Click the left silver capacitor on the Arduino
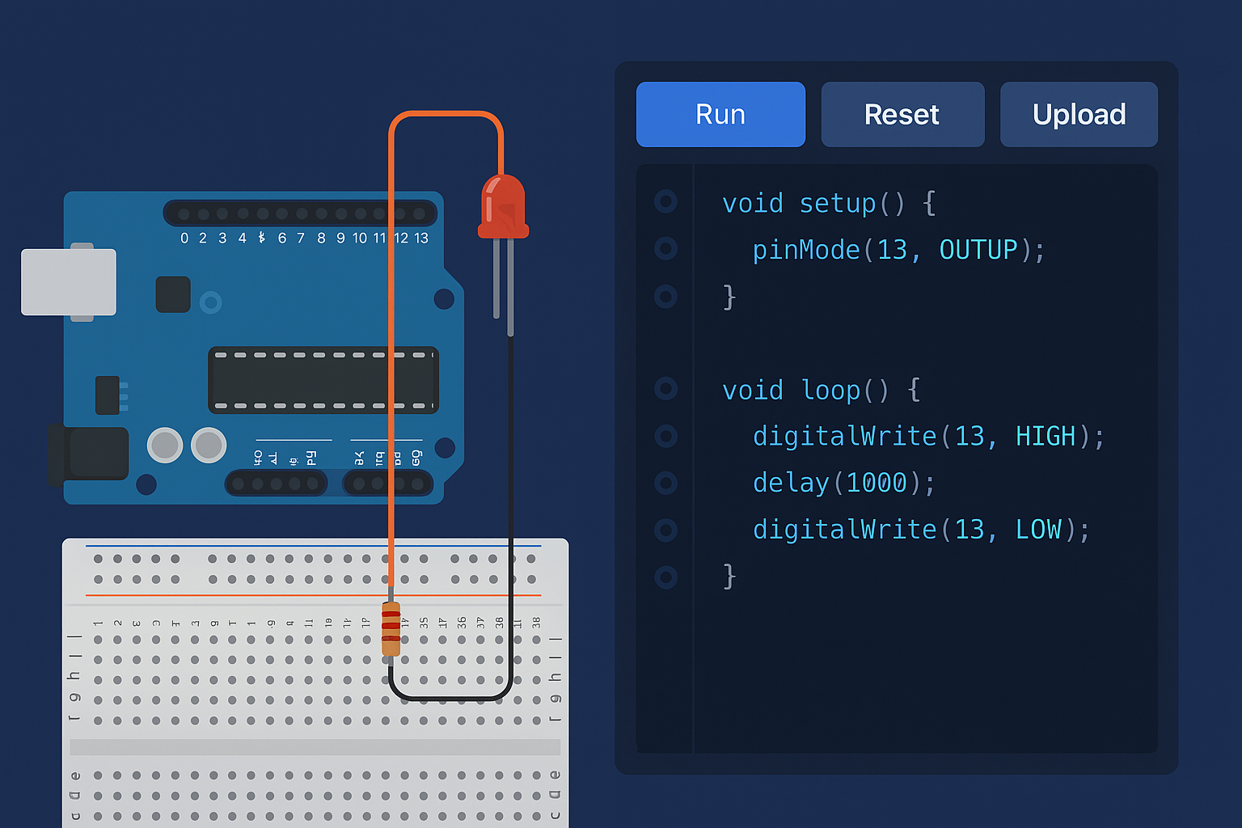This screenshot has width=1242, height=828. click(x=165, y=446)
